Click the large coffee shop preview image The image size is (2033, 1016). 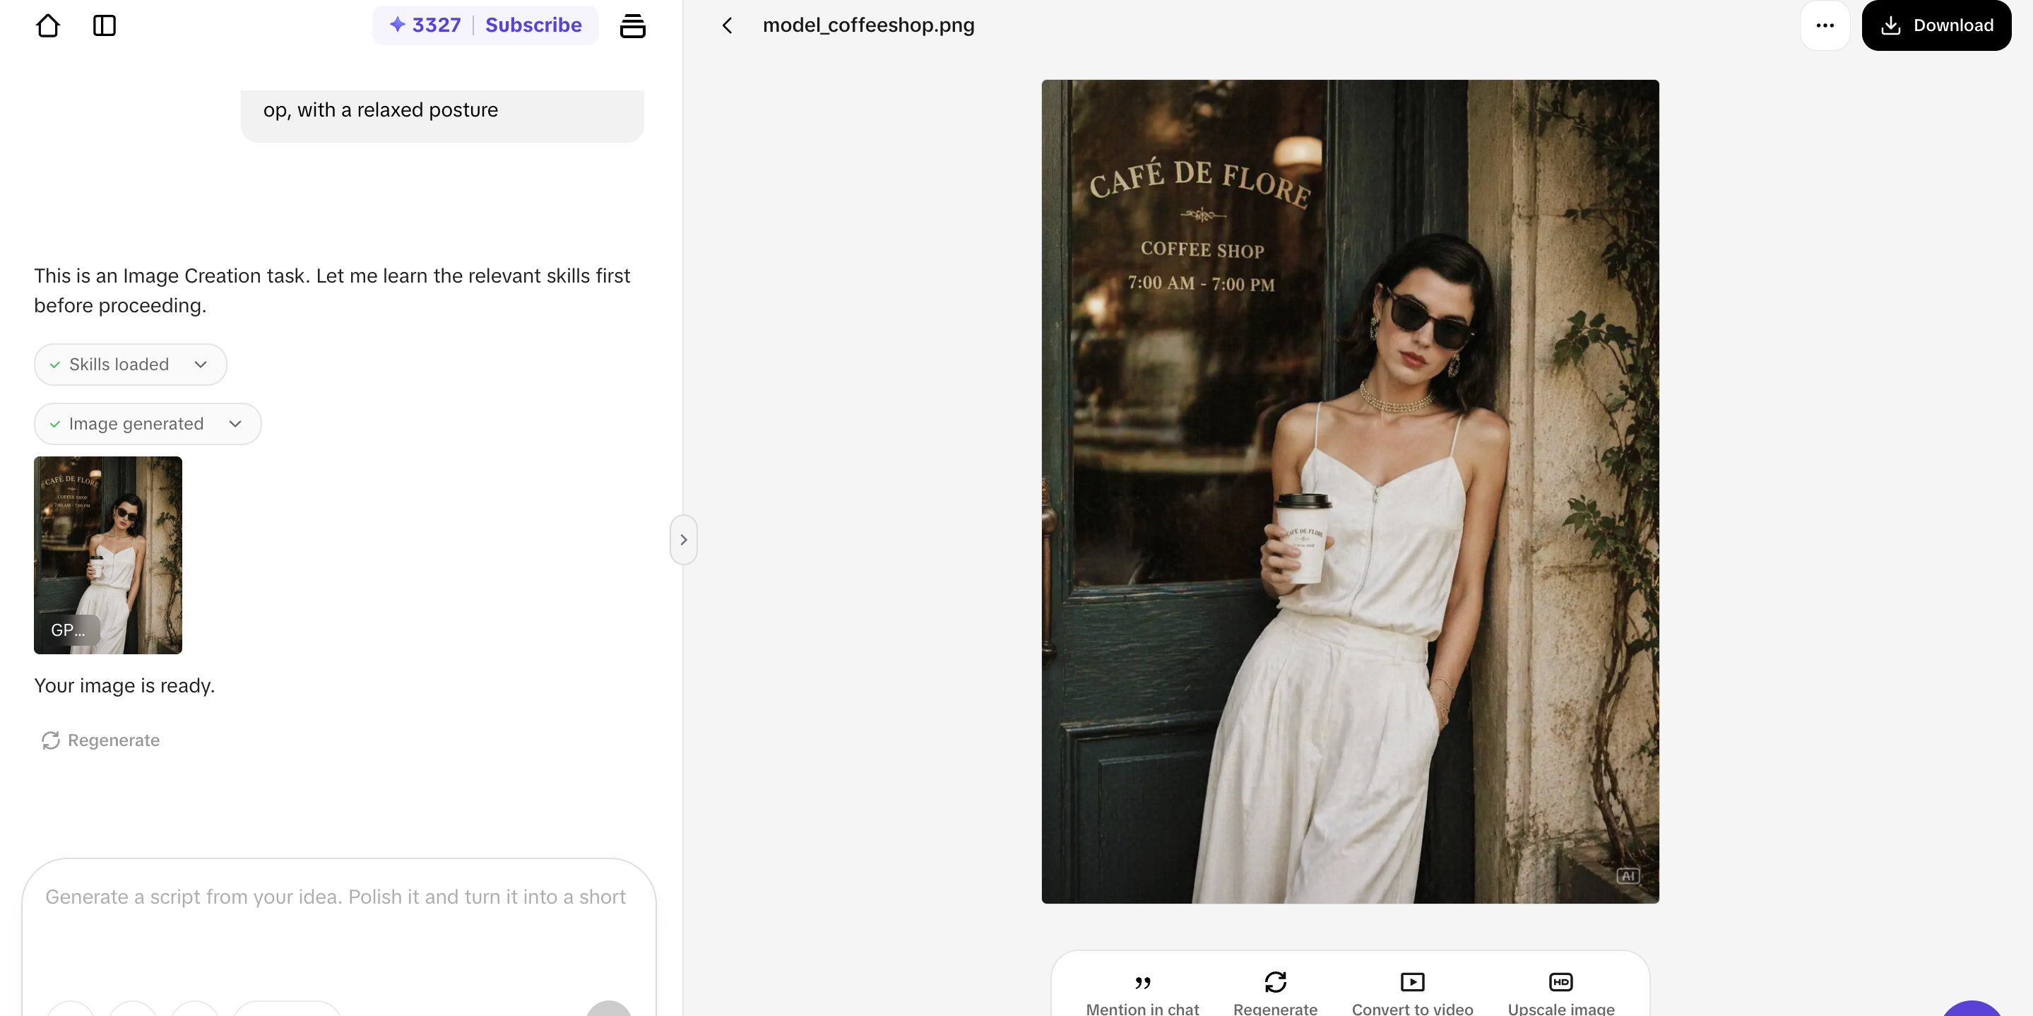pyautogui.click(x=1349, y=491)
